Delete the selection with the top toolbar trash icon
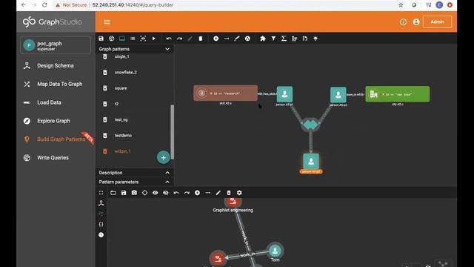 [201, 39]
